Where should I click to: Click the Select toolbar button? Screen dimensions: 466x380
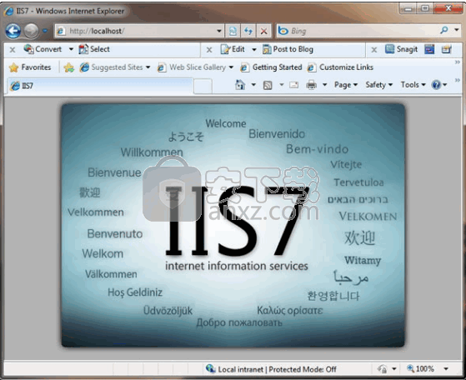(94, 49)
